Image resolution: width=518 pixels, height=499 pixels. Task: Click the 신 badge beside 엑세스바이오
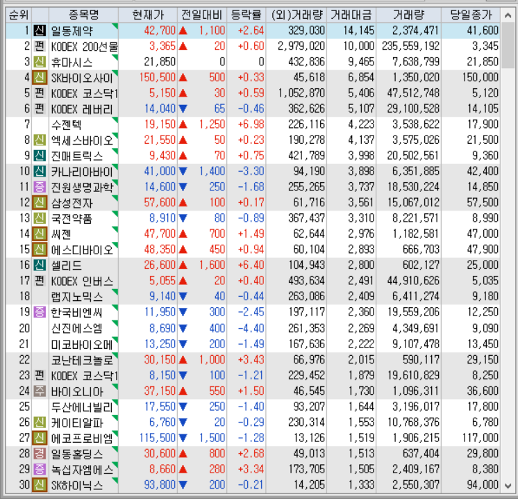[40, 140]
